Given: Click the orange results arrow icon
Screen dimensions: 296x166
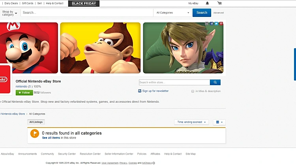Looking at the screenshot, I should [35, 133].
